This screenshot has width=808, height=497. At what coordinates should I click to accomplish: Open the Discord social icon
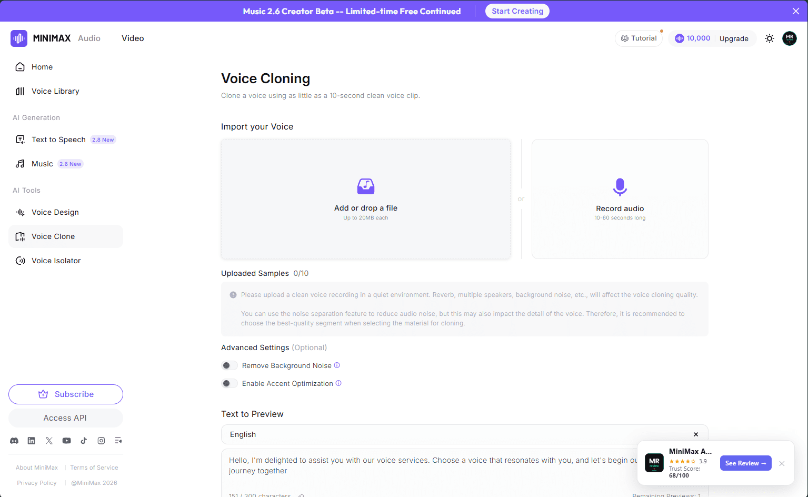[14, 441]
